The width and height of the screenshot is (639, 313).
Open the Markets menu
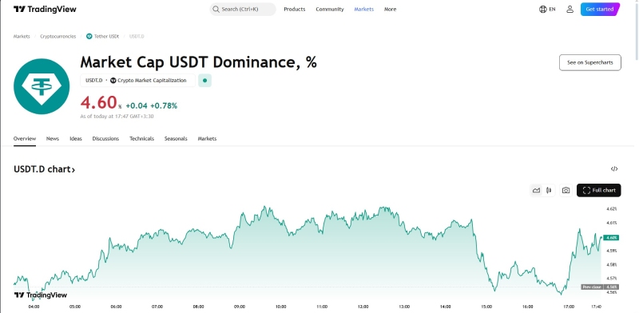[x=364, y=9]
